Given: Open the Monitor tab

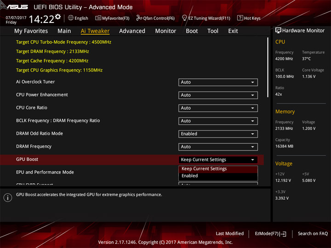Looking at the screenshot, I should (x=165, y=31).
